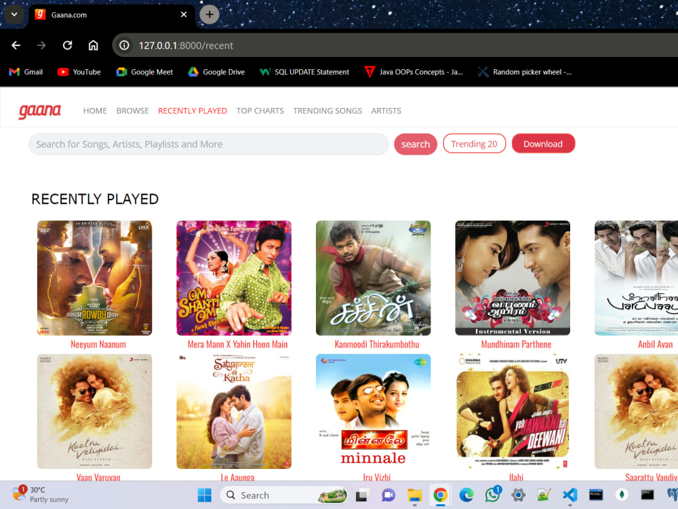
Task: Click the address bar URL
Action: click(186, 45)
